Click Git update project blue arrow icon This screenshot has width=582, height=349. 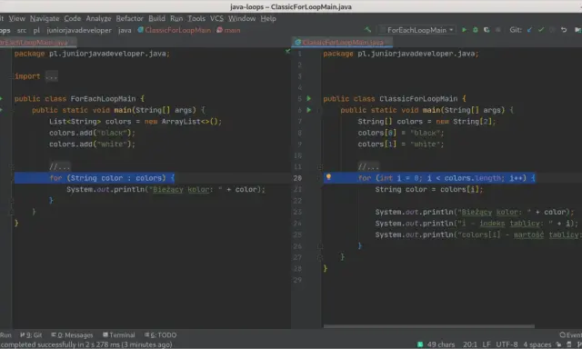coord(529,30)
